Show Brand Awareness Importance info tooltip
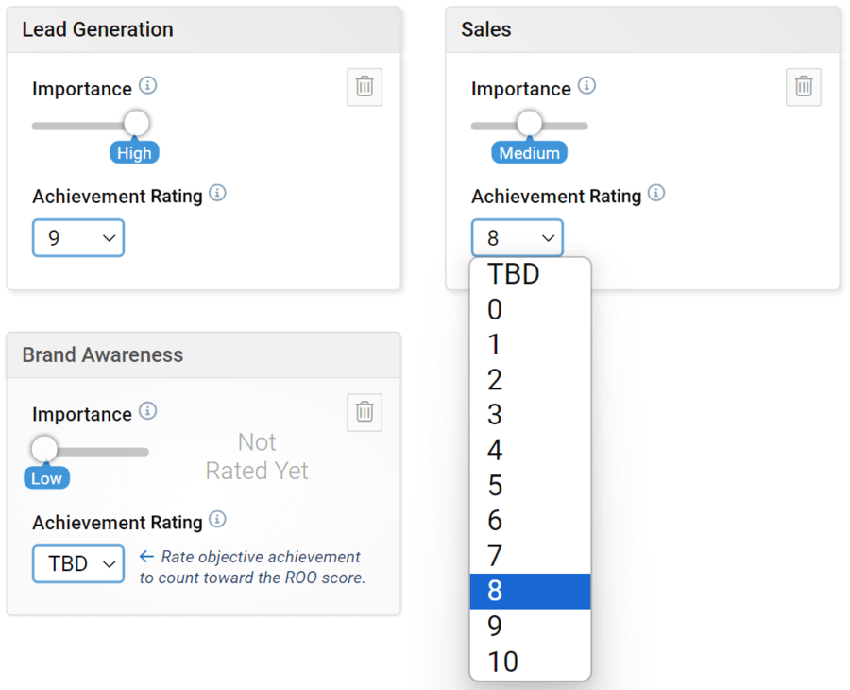Viewport: 850px width, 690px height. 147,411
